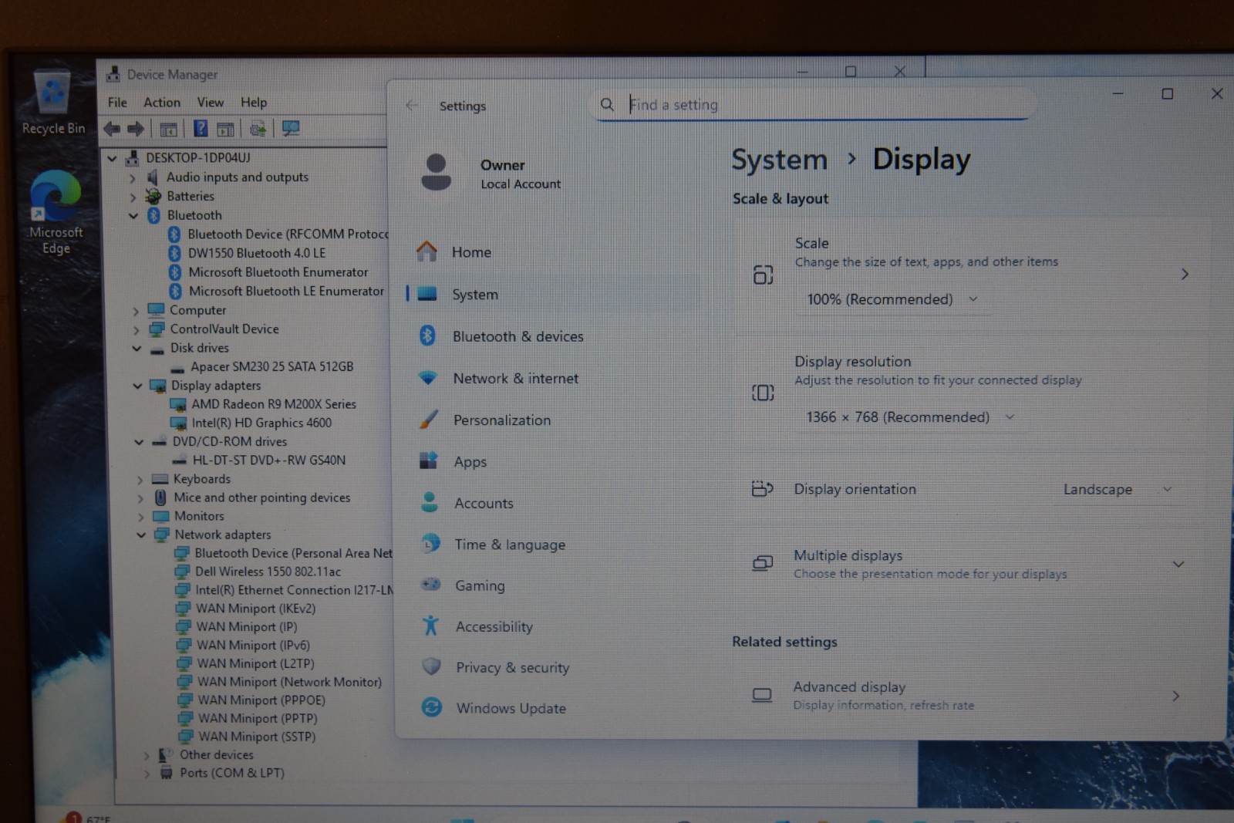Collapse the Disk drives node

(x=137, y=349)
